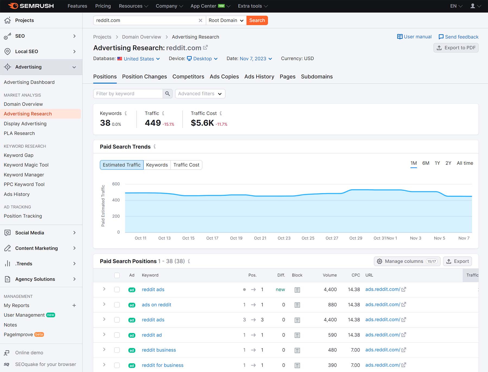Screen dimensions: 488x372
Task: Expand the Advanced filters dropdown
Action: 200,94
